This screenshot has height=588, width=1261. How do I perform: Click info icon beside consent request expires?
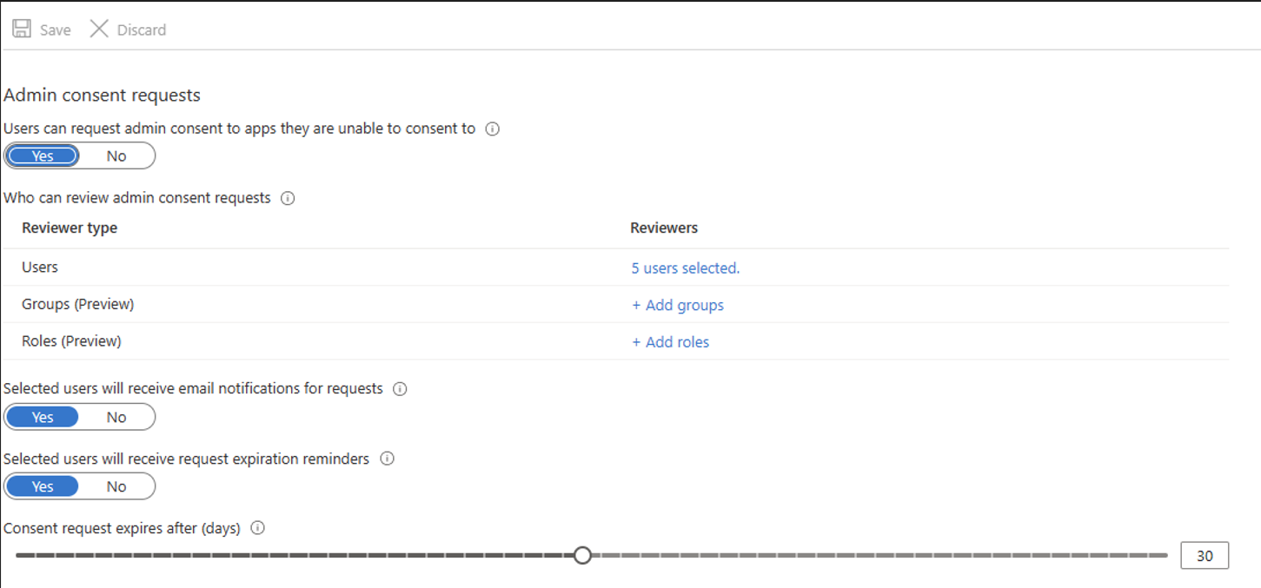257,528
